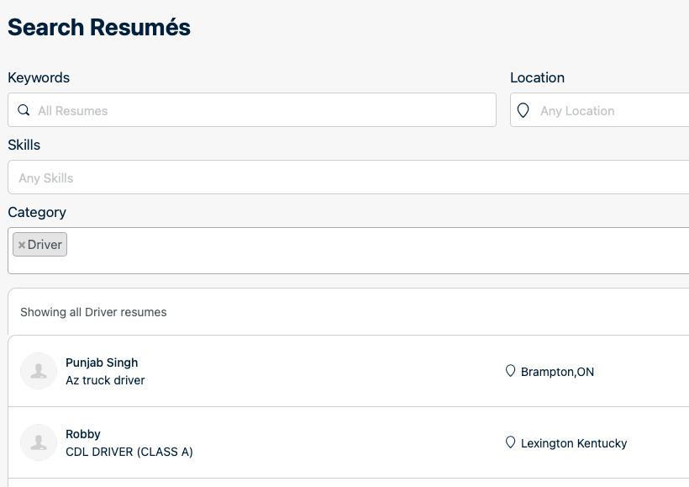Click the CDL DRIVER (CLASS A) title

(x=129, y=452)
